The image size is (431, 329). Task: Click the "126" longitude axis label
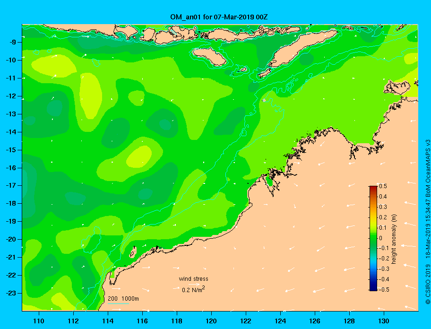tap(315, 321)
